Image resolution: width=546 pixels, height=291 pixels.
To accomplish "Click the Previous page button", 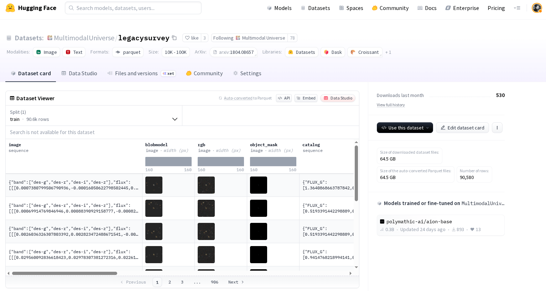I will point(133,282).
